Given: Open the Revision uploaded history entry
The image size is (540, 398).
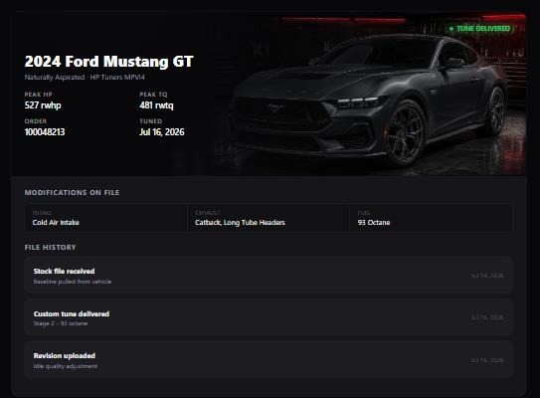Looking at the screenshot, I should click(x=269, y=360).
